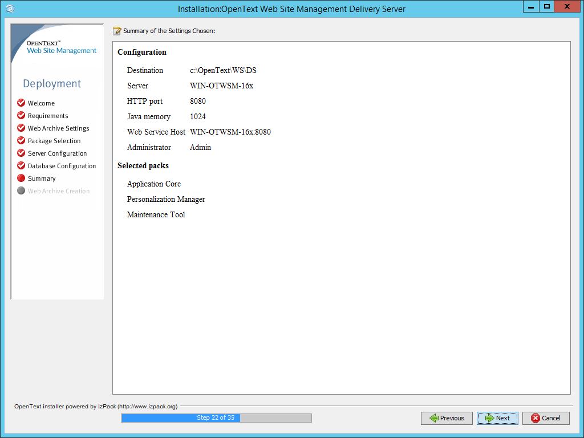Select the Database Configuration step label
The height and width of the screenshot is (438, 584).
pos(62,166)
